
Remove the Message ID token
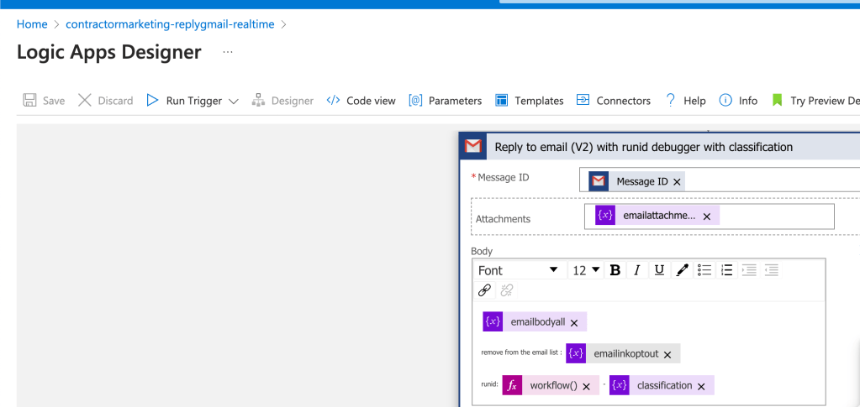pyautogui.click(x=677, y=182)
